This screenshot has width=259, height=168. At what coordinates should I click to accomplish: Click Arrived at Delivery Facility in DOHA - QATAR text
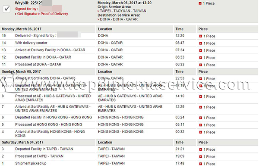coord(50,50)
